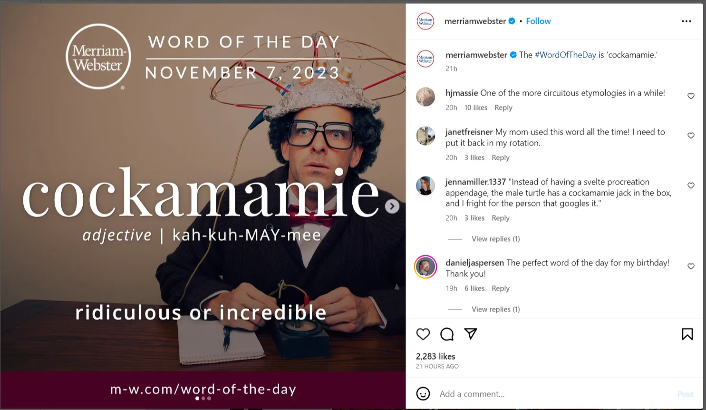Image resolution: width=706 pixels, height=410 pixels.
Task: Share the post with the paper plane icon
Action: point(470,334)
